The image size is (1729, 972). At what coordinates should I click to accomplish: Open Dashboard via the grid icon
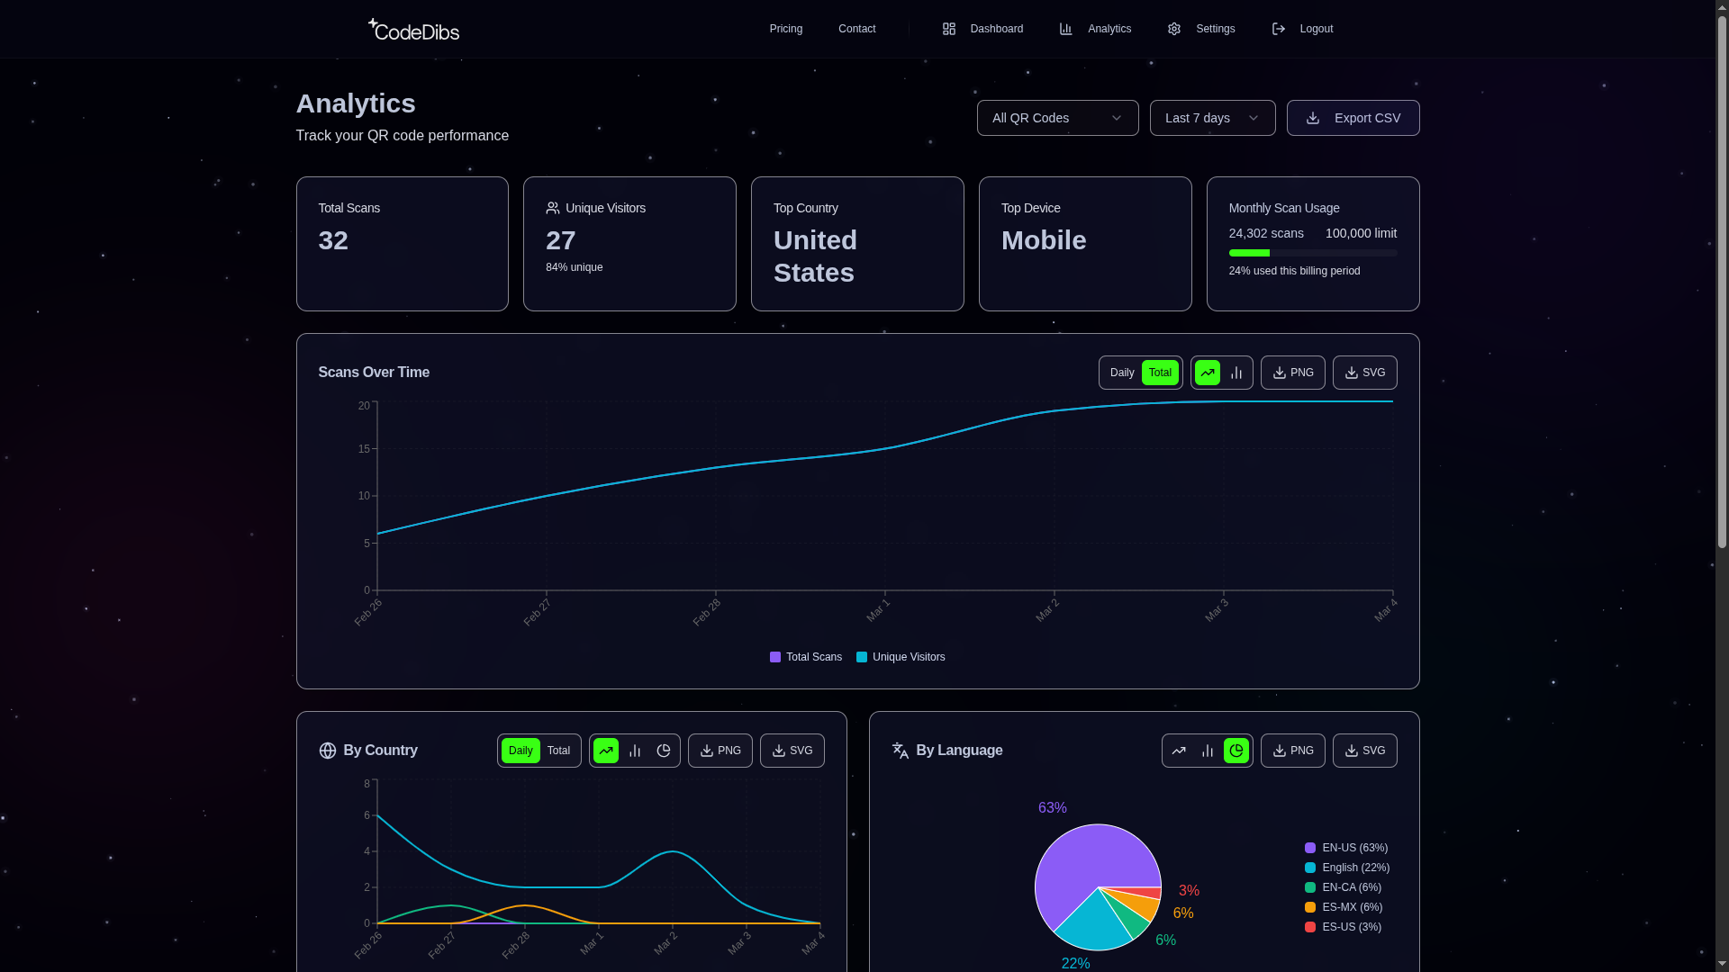(948, 29)
